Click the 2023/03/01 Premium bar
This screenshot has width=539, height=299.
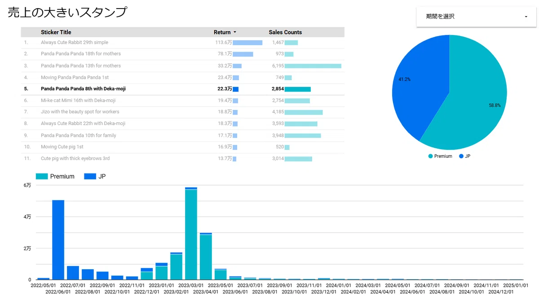[x=191, y=235]
